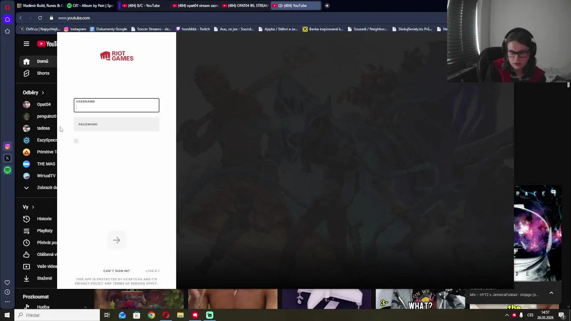Open File Explorer from the taskbar
The height and width of the screenshot is (321, 571).
point(180,315)
